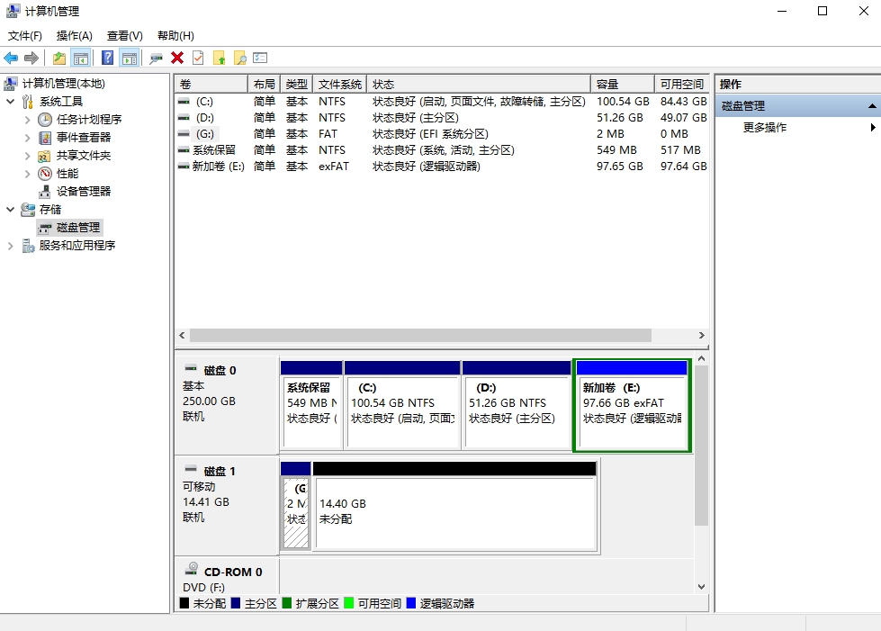
Task: Collapse the 存储 node arrow
Action: click(x=10, y=209)
